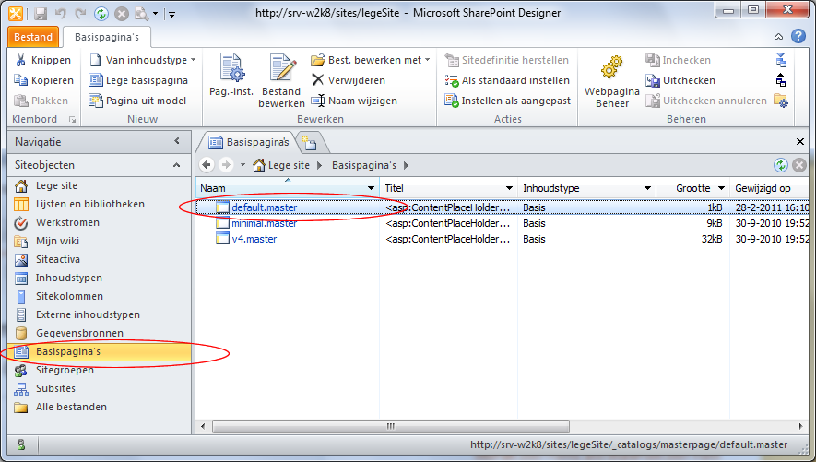Click the back navigation arrow
The height and width of the screenshot is (462, 816).
(x=207, y=165)
